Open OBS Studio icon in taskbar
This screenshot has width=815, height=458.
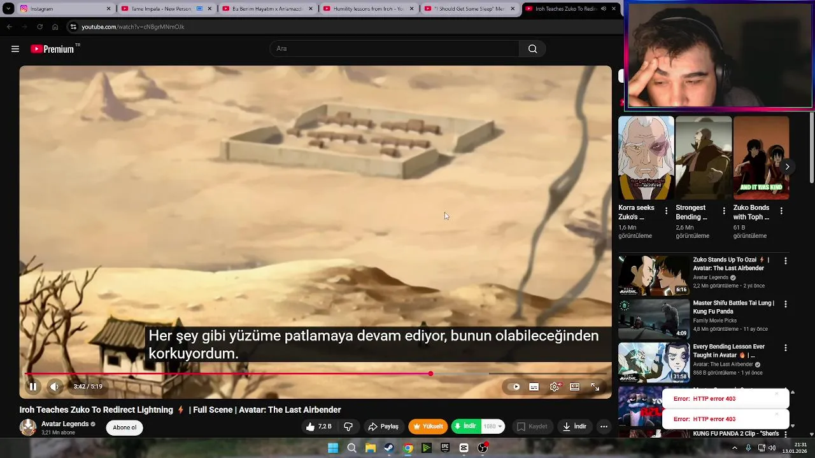(x=483, y=448)
